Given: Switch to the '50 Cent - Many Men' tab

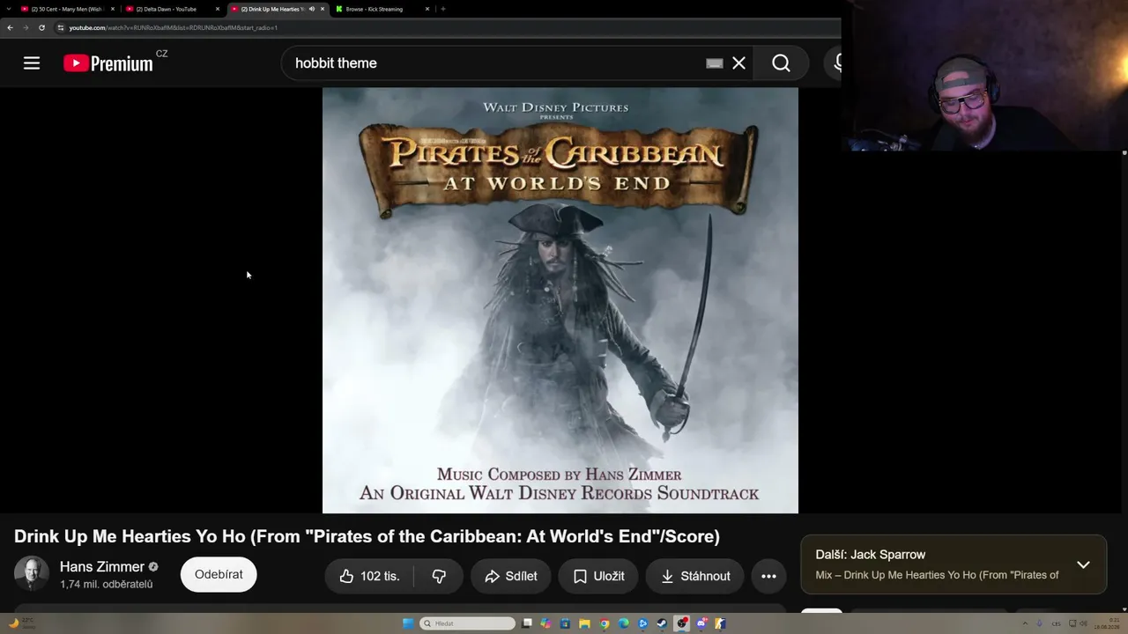Looking at the screenshot, I should (x=66, y=9).
